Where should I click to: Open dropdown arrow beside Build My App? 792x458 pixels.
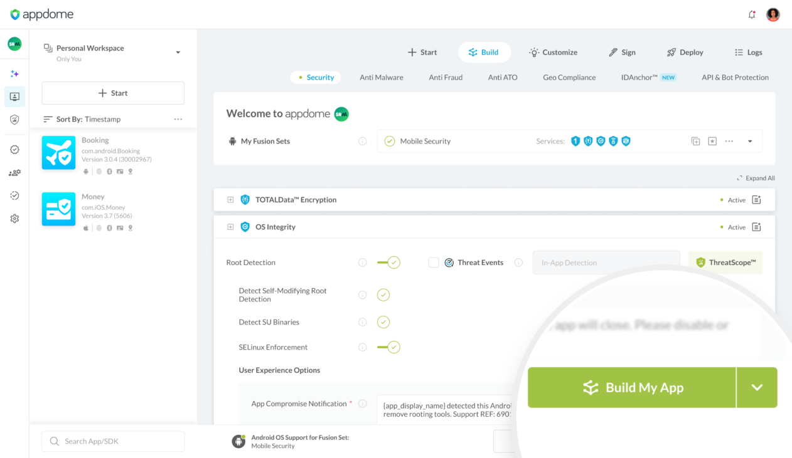click(757, 387)
